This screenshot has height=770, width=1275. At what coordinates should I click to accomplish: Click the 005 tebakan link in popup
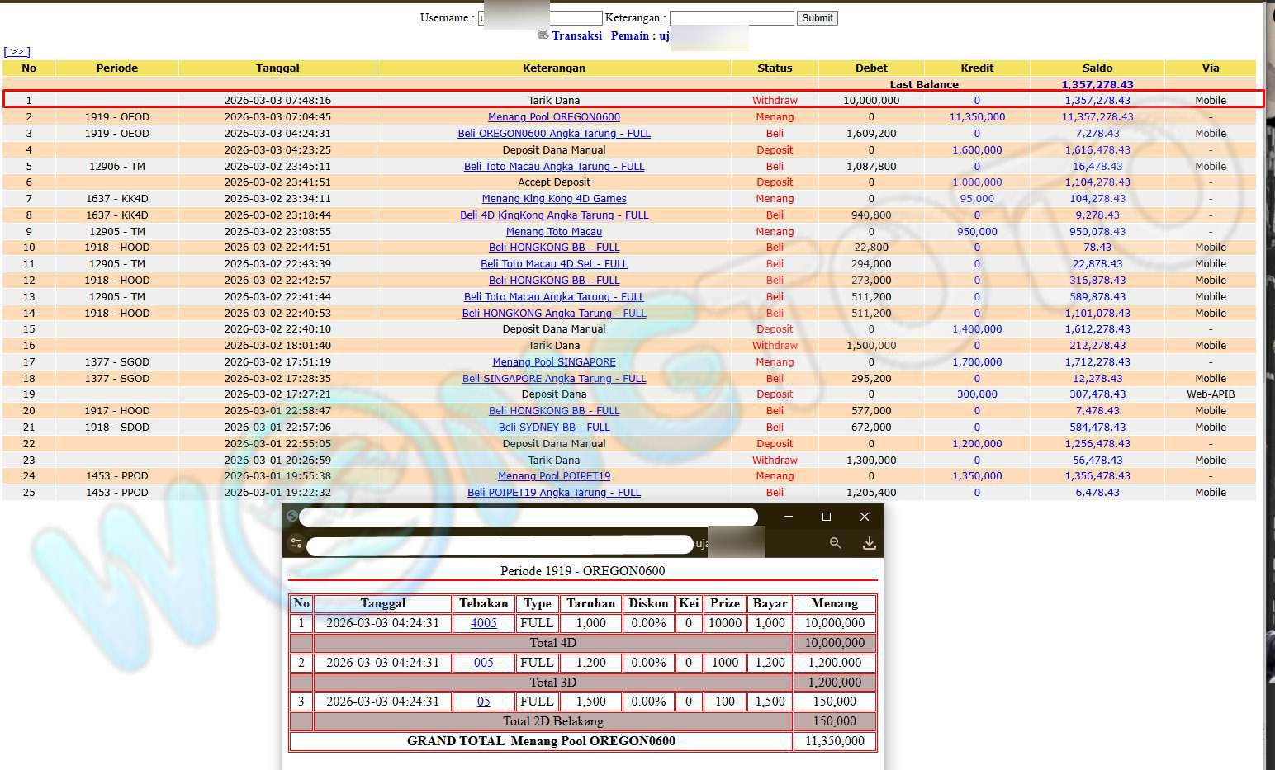[x=483, y=663]
